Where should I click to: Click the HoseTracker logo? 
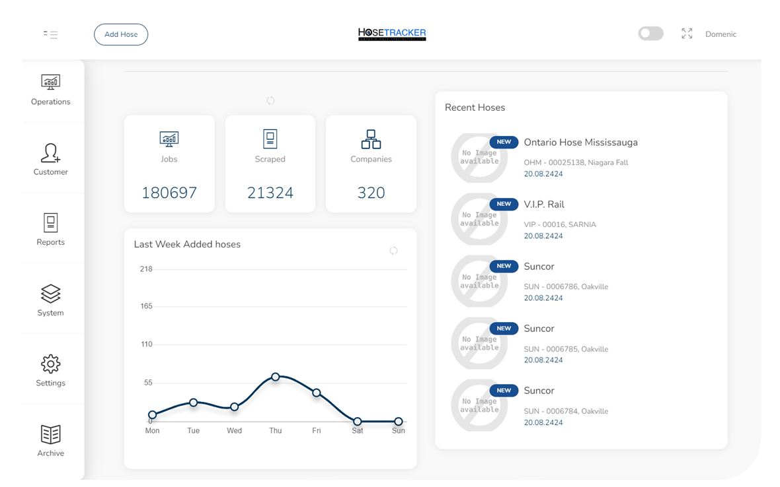click(x=392, y=34)
